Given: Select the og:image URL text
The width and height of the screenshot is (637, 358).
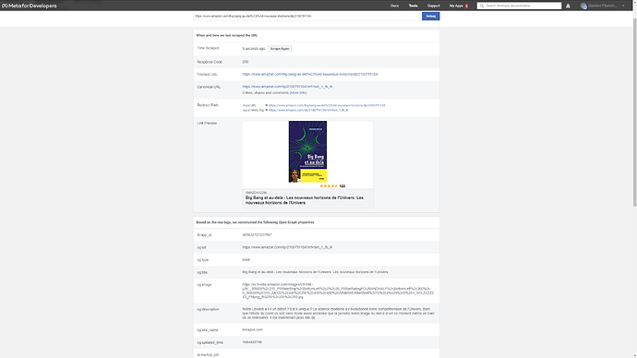Looking at the screenshot, I should coord(338,291).
